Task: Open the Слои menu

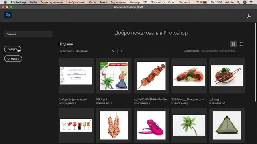Action: tap(92, 2)
